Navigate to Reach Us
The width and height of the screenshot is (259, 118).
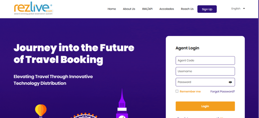187,9
